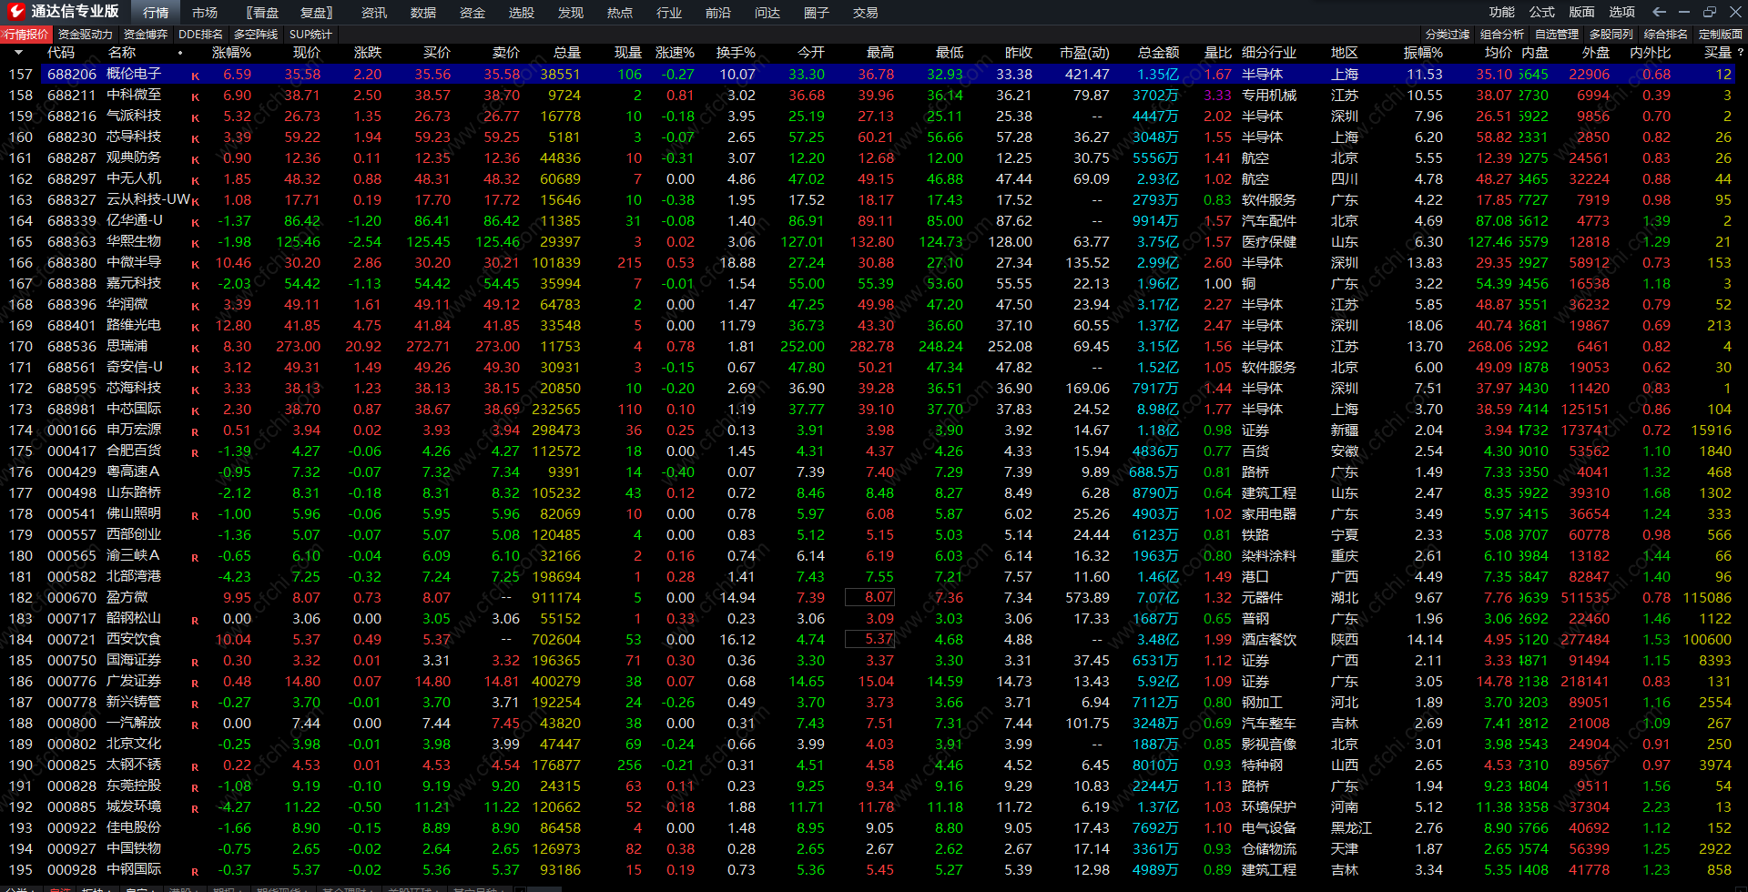1748x892 pixels.
Task: Click the K marker in the 路维光电 row
Action: tap(195, 327)
